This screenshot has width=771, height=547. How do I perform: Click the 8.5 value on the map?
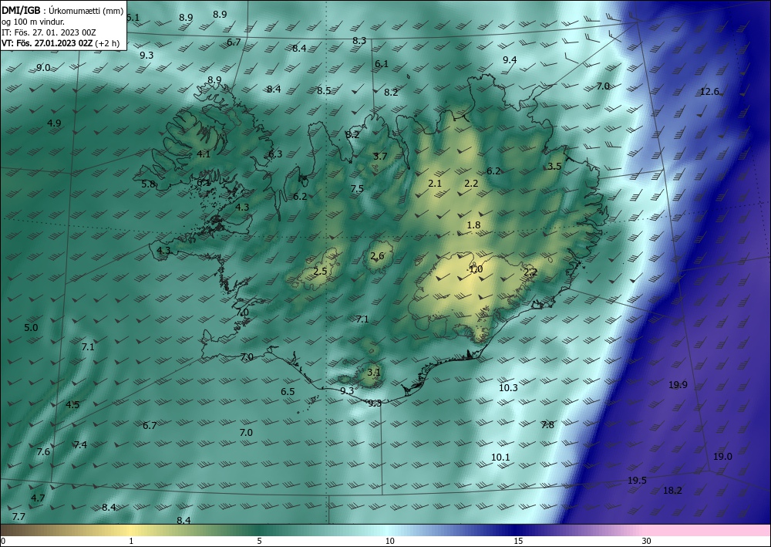[x=324, y=90]
